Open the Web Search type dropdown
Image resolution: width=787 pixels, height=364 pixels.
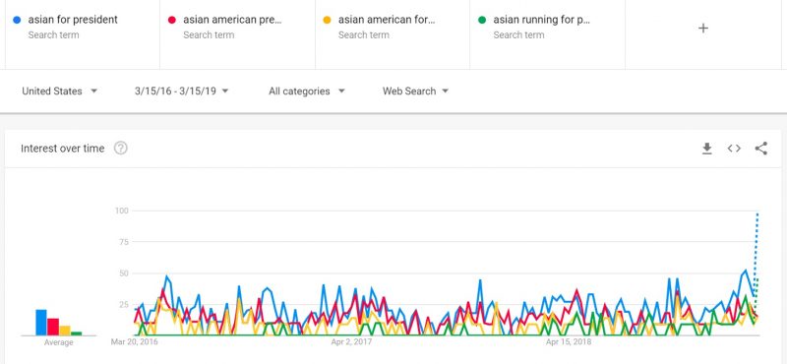point(415,91)
